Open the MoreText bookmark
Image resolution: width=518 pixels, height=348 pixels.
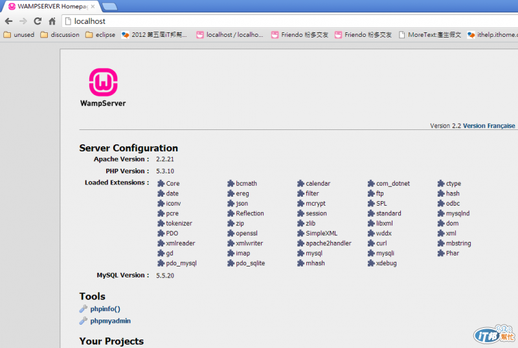pyautogui.click(x=430, y=35)
